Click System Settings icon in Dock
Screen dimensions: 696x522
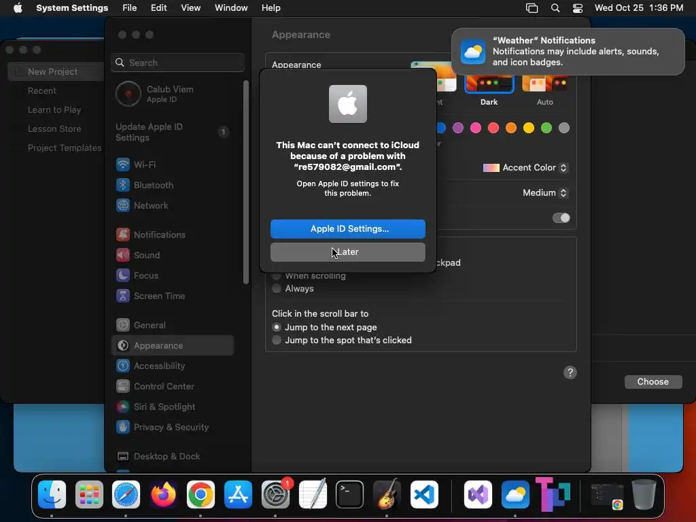coord(275,495)
